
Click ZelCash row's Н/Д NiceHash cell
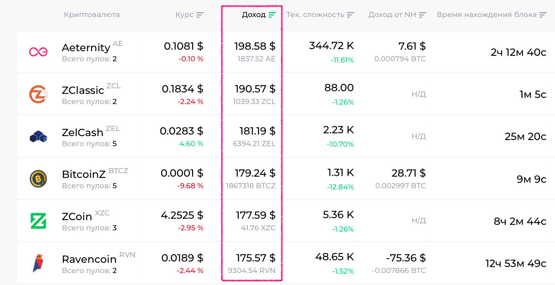[x=419, y=137]
